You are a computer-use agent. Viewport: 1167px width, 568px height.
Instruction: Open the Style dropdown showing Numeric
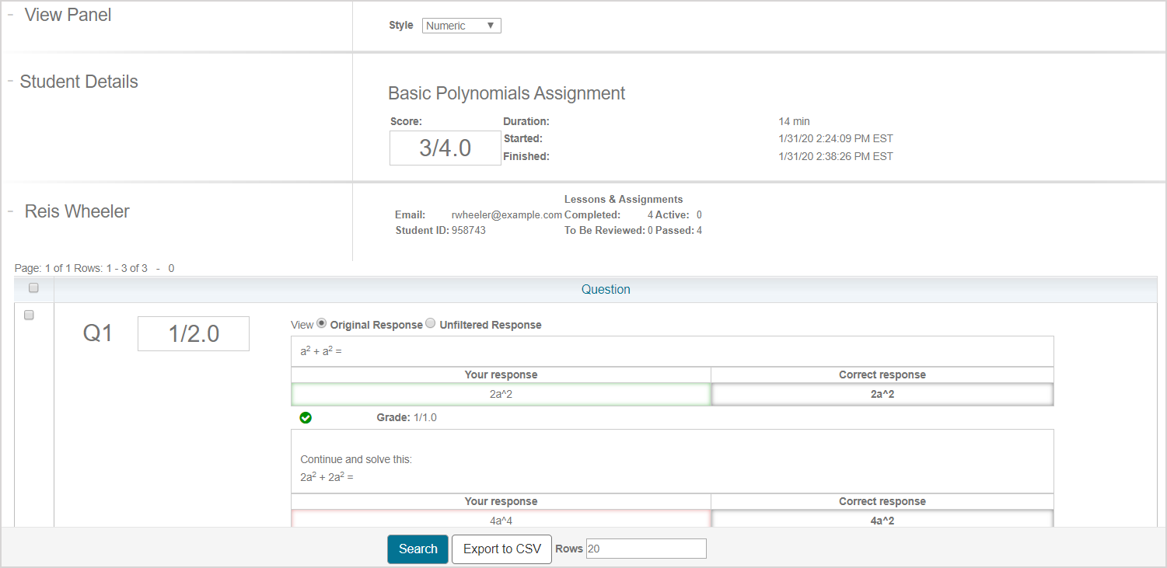[x=461, y=26]
